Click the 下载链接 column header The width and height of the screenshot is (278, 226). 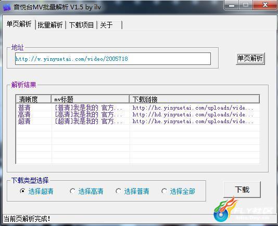click(195, 99)
